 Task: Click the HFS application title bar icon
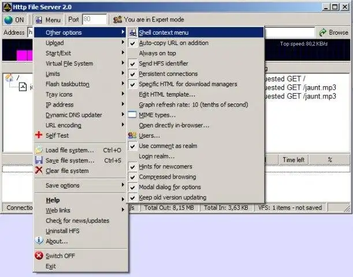(x=7, y=7)
